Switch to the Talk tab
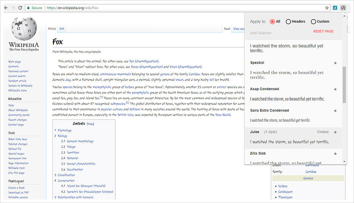 click(x=61, y=29)
